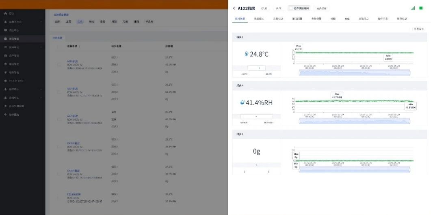Click the Max 43.7%RH marker on humidity chart
431x215 pixels.
[337, 96]
